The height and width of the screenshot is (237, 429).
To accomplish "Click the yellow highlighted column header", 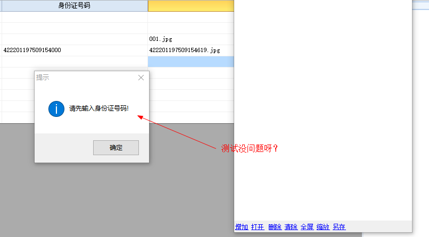I will pyautogui.click(x=191, y=6).
